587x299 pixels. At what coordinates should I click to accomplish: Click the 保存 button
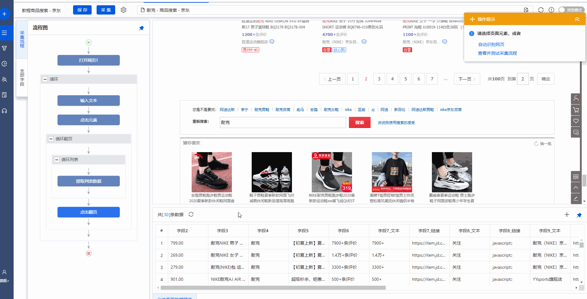(x=82, y=10)
